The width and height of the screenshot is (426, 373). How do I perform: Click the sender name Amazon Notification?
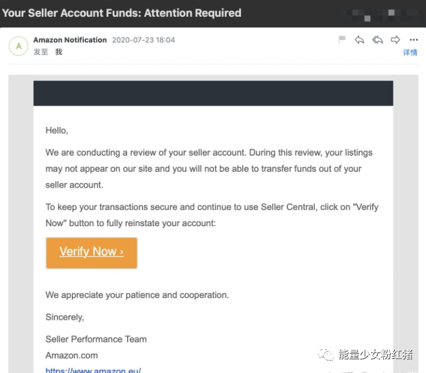click(70, 40)
